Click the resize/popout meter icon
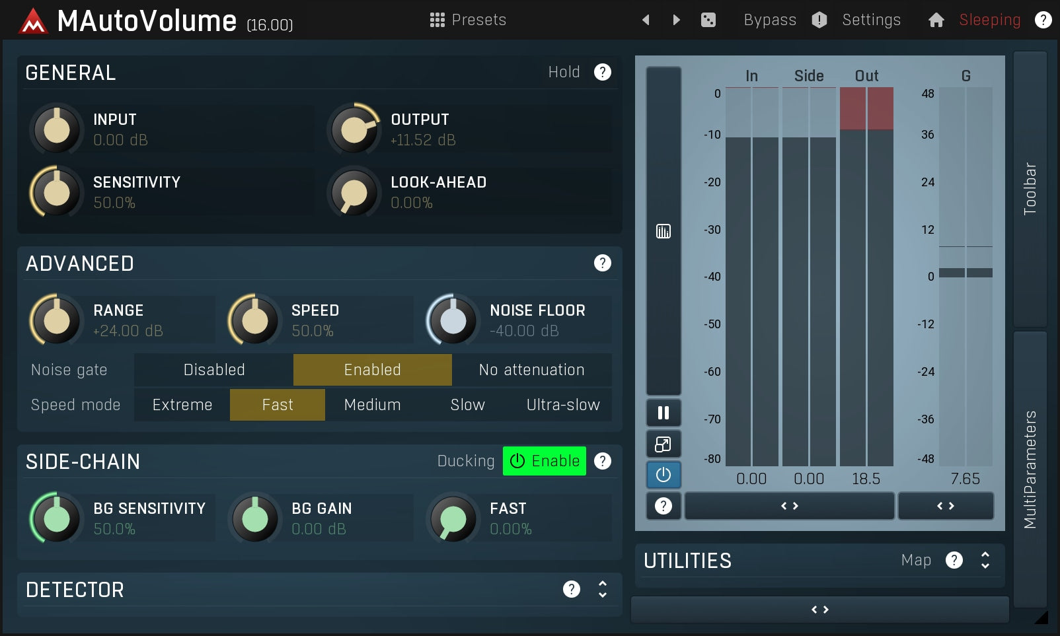Image resolution: width=1060 pixels, height=636 pixels. point(663,444)
